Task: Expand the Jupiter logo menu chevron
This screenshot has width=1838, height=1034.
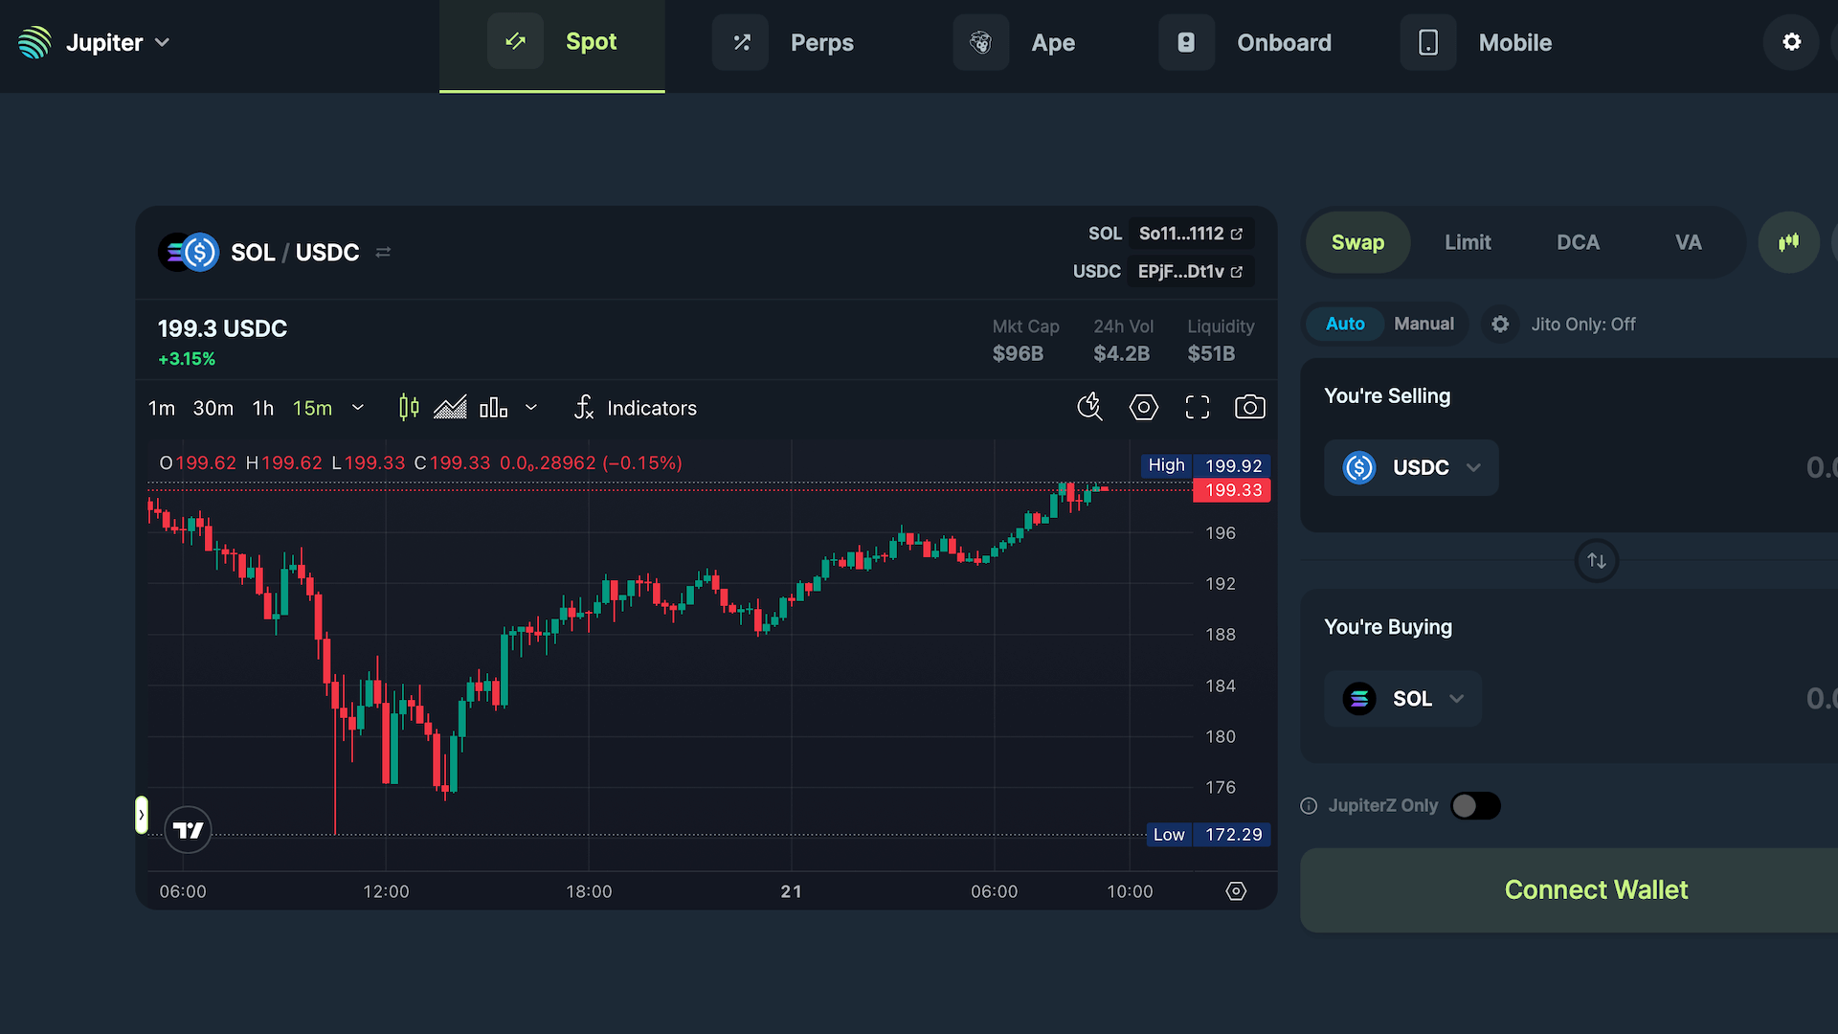Action: pyautogui.click(x=163, y=42)
